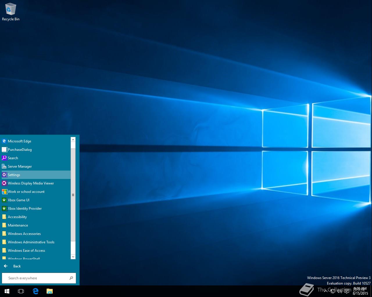
Task: Show hidden tray icons chevron
Action: click(x=326, y=291)
